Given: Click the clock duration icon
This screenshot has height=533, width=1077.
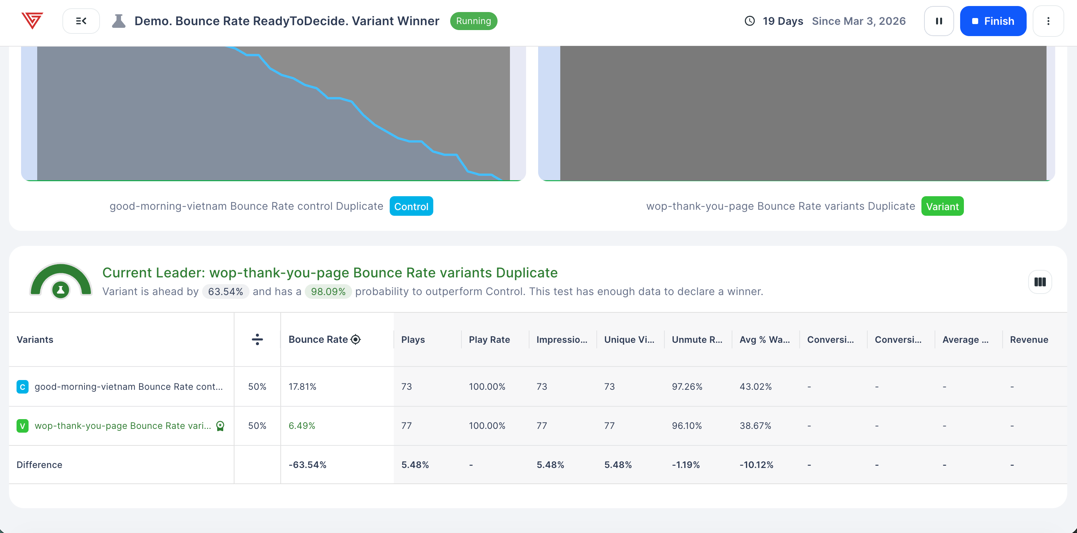Looking at the screenshot, I should (750, 21).
